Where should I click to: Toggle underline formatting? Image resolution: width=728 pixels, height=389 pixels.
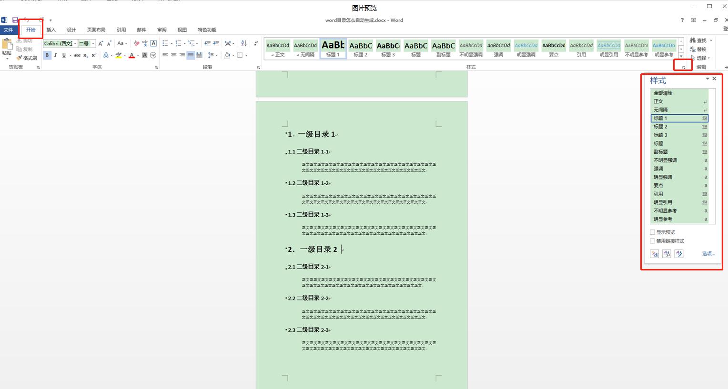point(64,55)
